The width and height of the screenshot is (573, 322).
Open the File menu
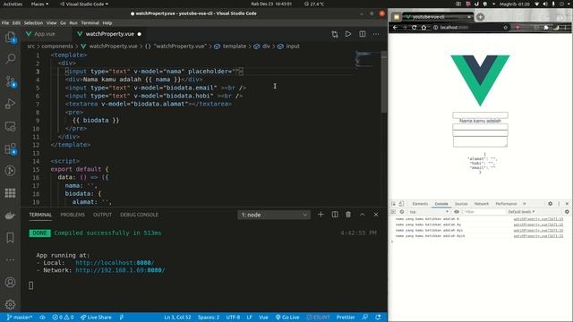pos(5,23)
